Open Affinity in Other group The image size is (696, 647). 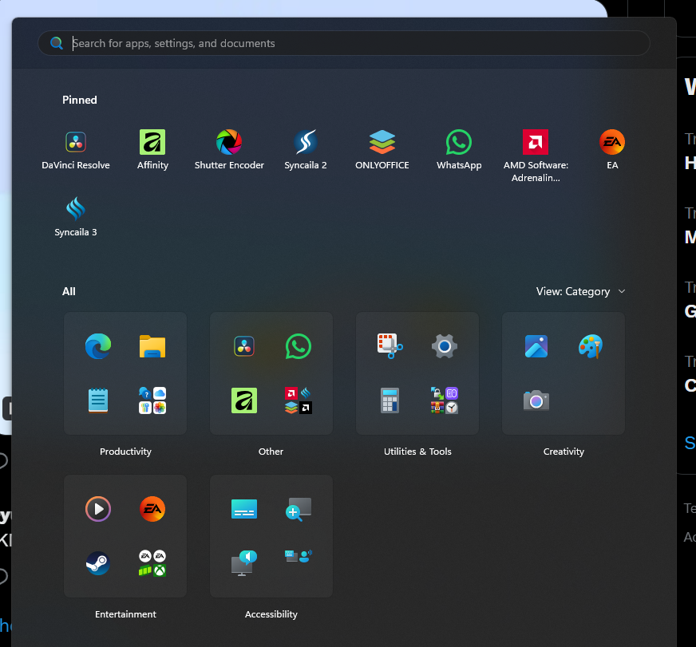[x=244, y=400]
